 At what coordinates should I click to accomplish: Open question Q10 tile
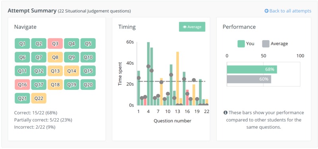(88, 57)
